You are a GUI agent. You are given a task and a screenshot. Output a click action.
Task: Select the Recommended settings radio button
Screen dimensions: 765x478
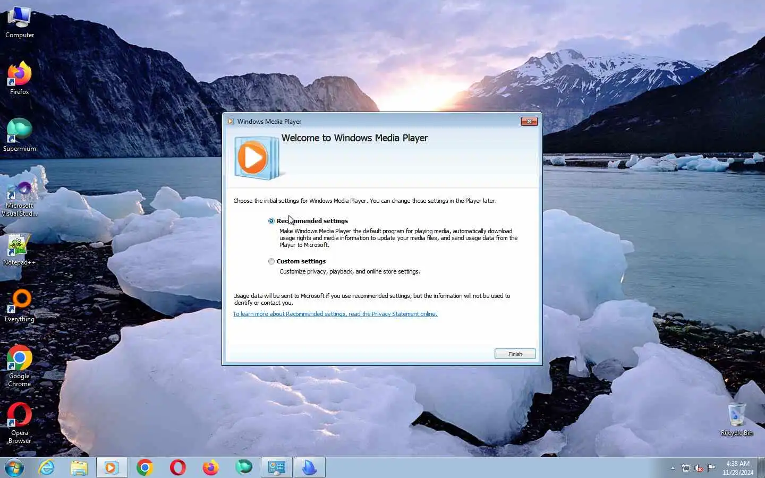click(x=271, y=221)
